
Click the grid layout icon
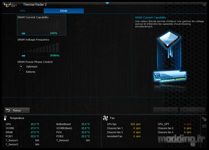pyautogui.click(x=204, y=126)
